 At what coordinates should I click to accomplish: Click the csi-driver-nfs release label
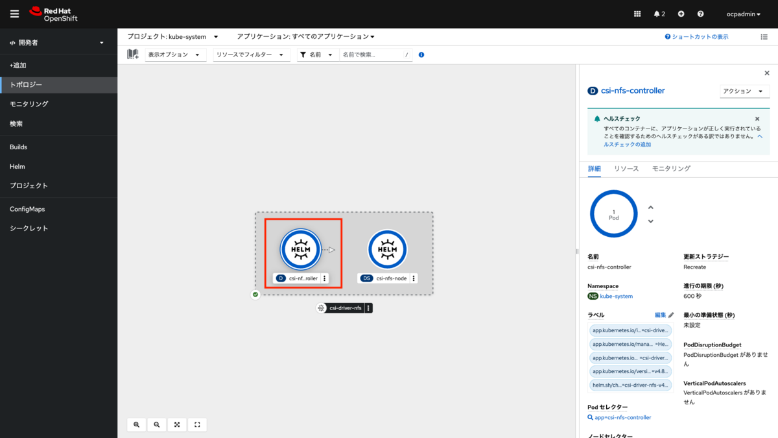tap(345, 308)
